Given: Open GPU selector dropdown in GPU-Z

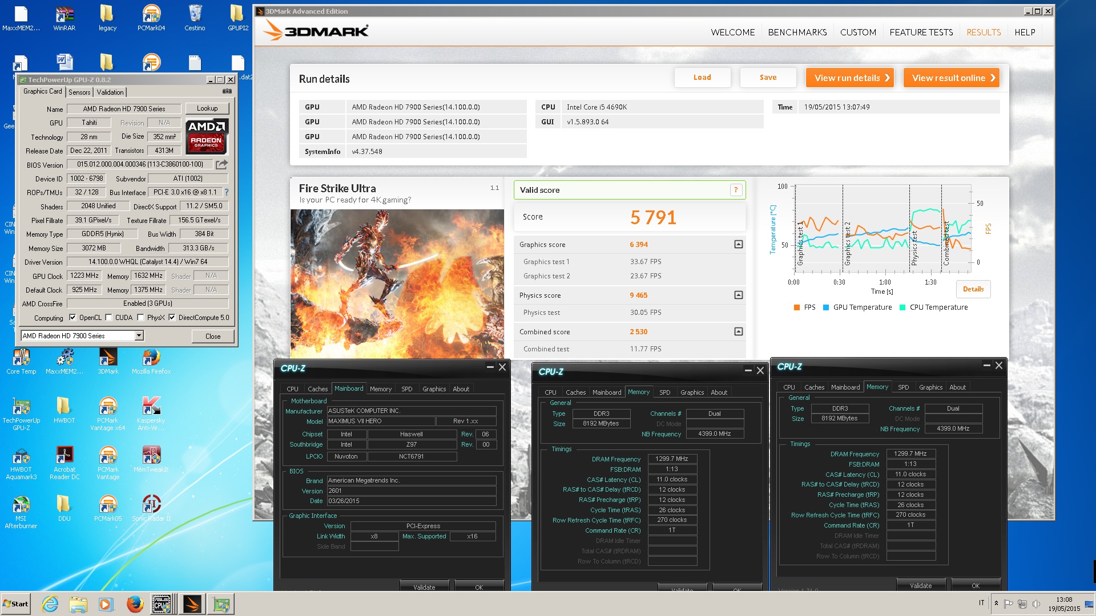Looking at the screenshot, I should pos(139,336).
